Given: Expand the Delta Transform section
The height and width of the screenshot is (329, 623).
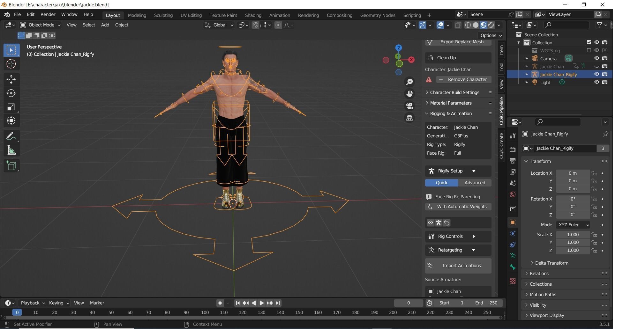Looking at the screenshot, I should (x=552, y=263).
